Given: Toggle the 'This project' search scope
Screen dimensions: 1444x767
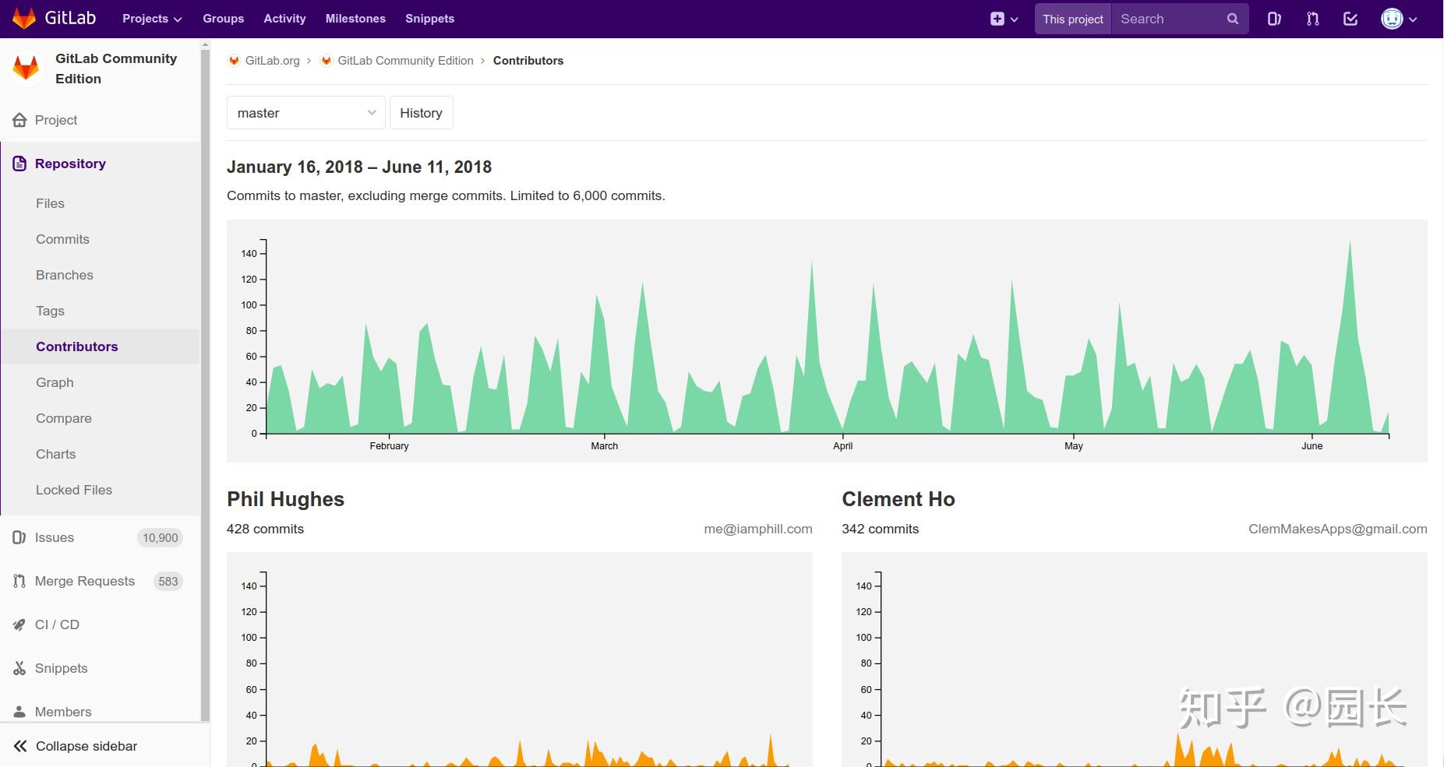Looking at the screenshot, I should [1073, 18].
